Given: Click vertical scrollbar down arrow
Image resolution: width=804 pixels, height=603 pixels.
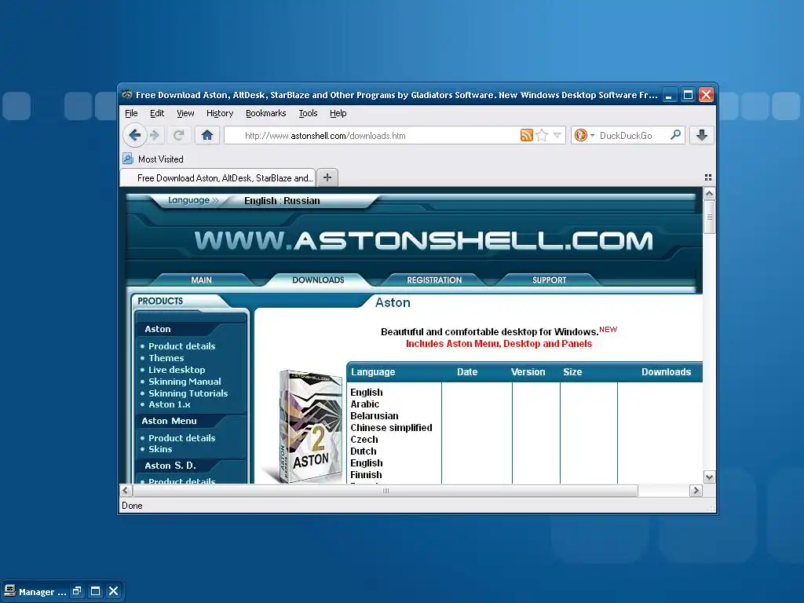Looking at the screenshot, I should (709, 477).
